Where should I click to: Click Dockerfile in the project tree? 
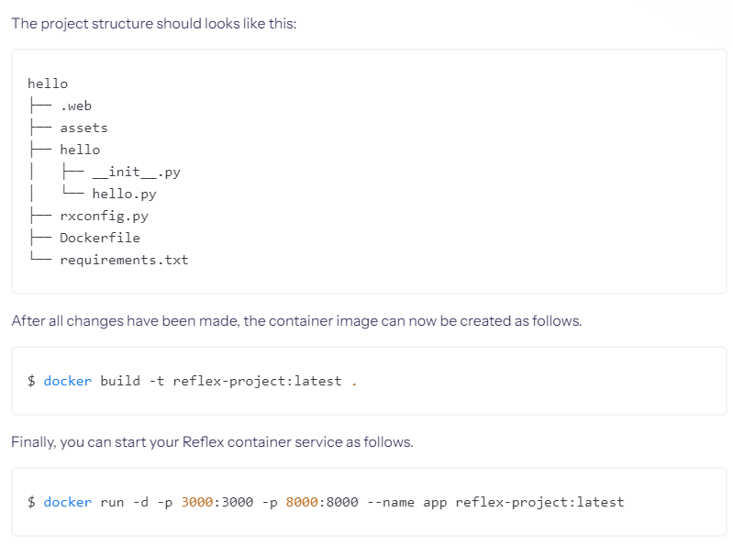[100, 238]
